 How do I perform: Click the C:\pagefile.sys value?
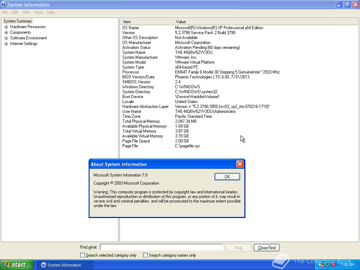187,146
